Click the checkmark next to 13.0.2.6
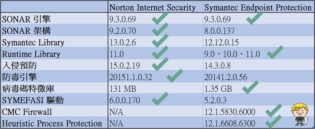This screenshot has width=315, height=129. pyautogui.click(x=160, y=41)
